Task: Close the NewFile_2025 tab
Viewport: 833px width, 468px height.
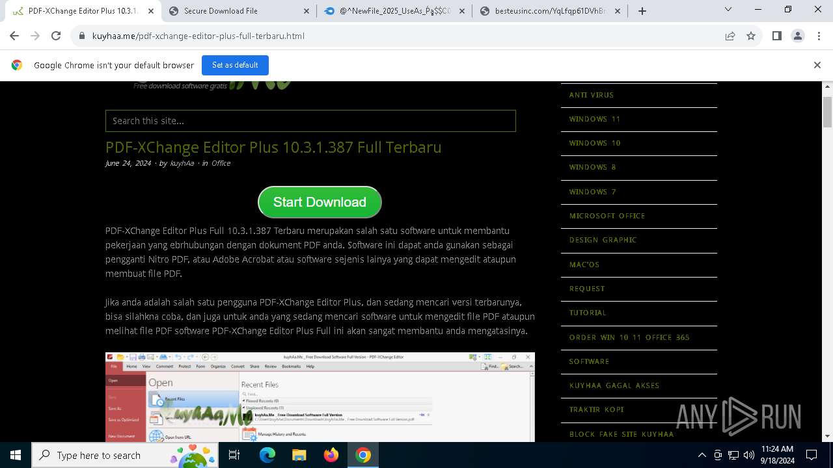Action: (462, 10)
